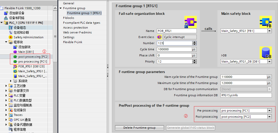Viewport: 278px width, 133px height.
Task: Select Access protection in navigation list
Action: 75,28
